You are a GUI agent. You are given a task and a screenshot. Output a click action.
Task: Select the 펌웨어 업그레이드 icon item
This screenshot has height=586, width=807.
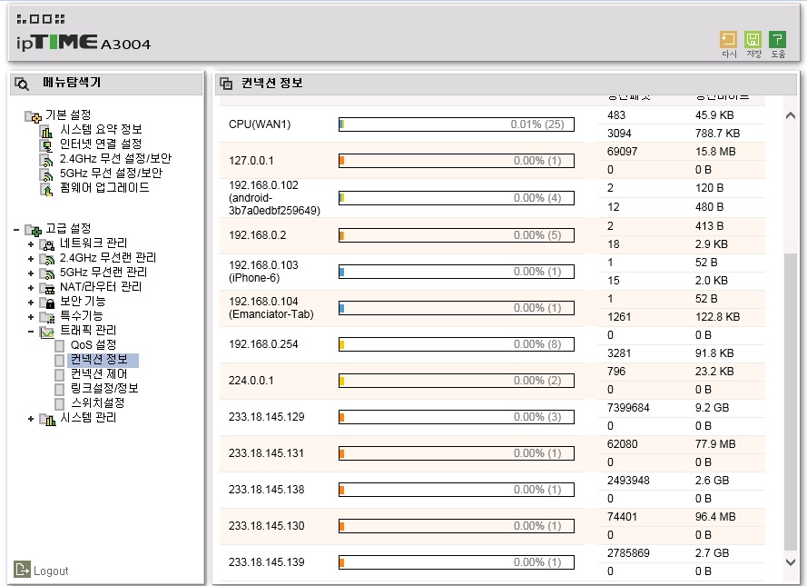click(x=47, y=189)
